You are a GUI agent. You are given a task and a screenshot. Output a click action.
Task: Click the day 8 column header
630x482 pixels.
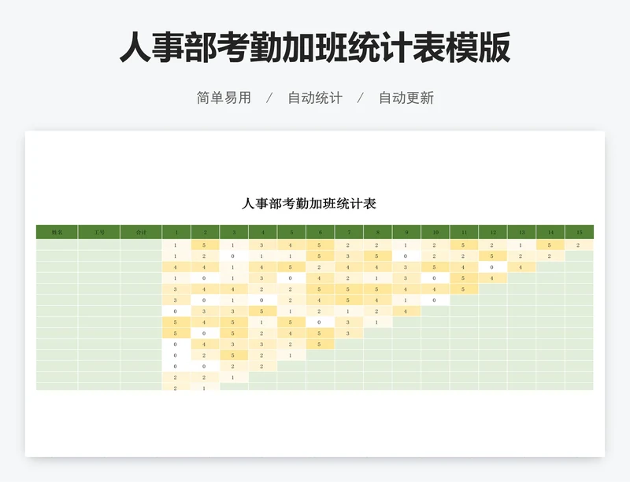point(378,233)
